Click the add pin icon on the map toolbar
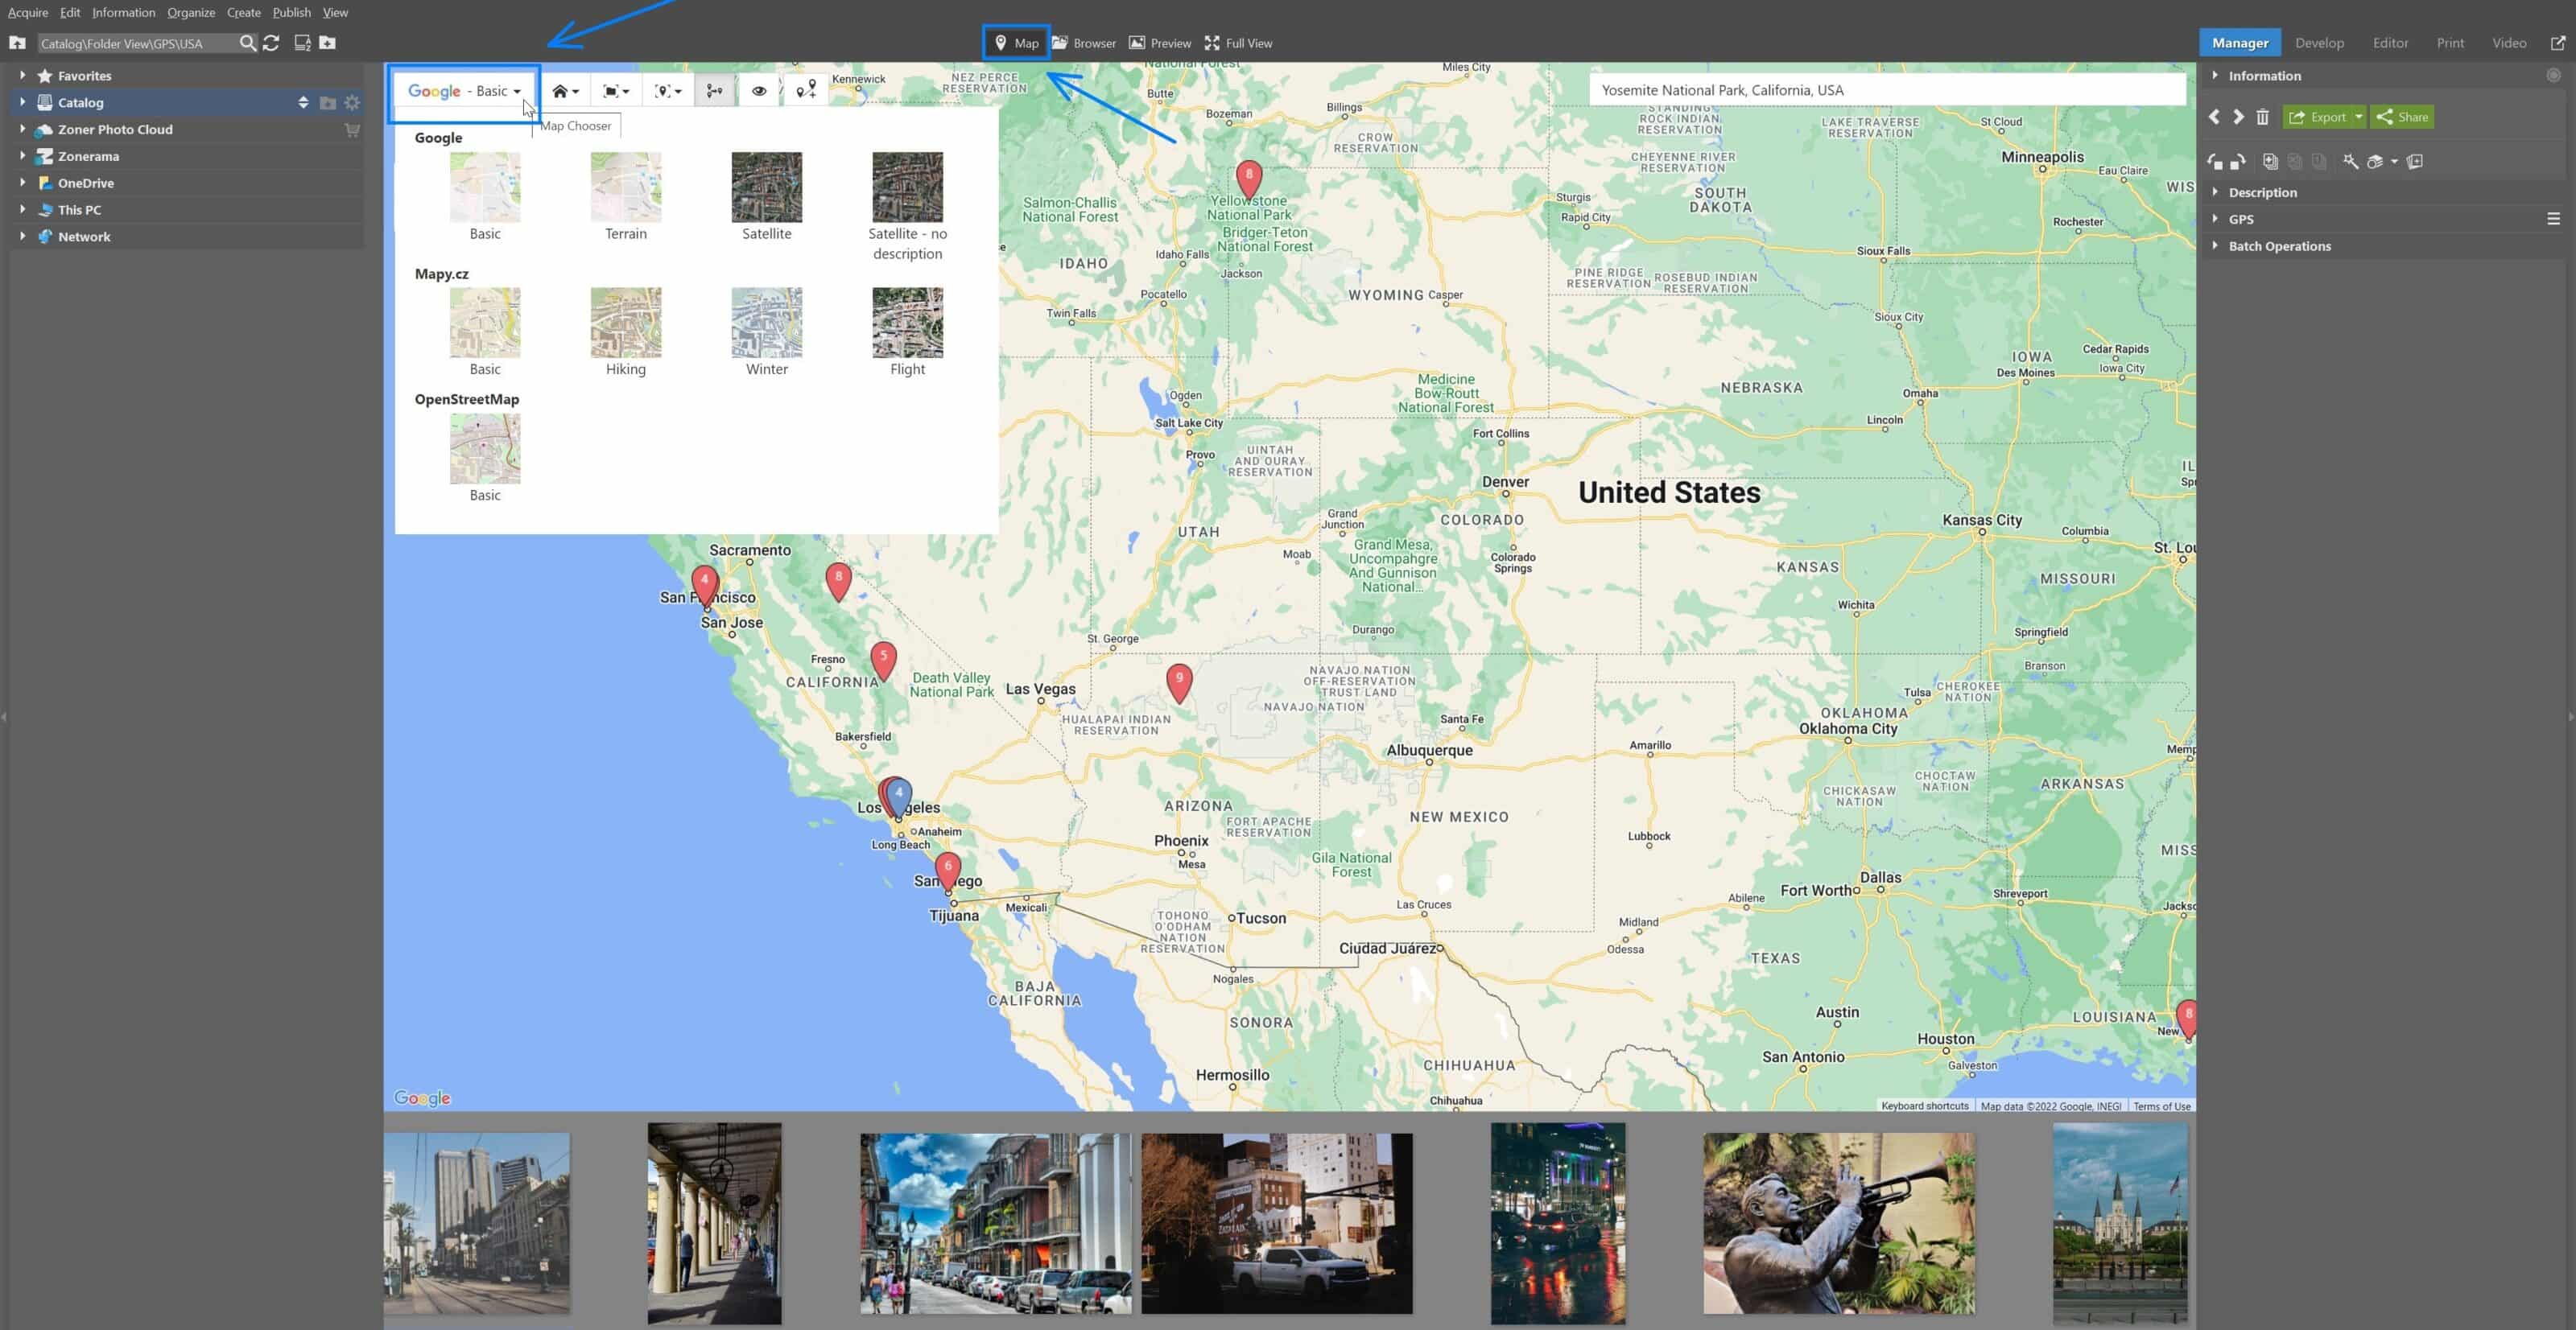The height and width of the screenshot is (1330, 2576). pyautogui.click(x=806, y=91)
